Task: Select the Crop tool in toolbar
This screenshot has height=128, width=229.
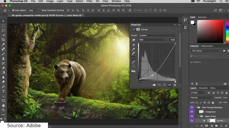Action: (3, 39)
